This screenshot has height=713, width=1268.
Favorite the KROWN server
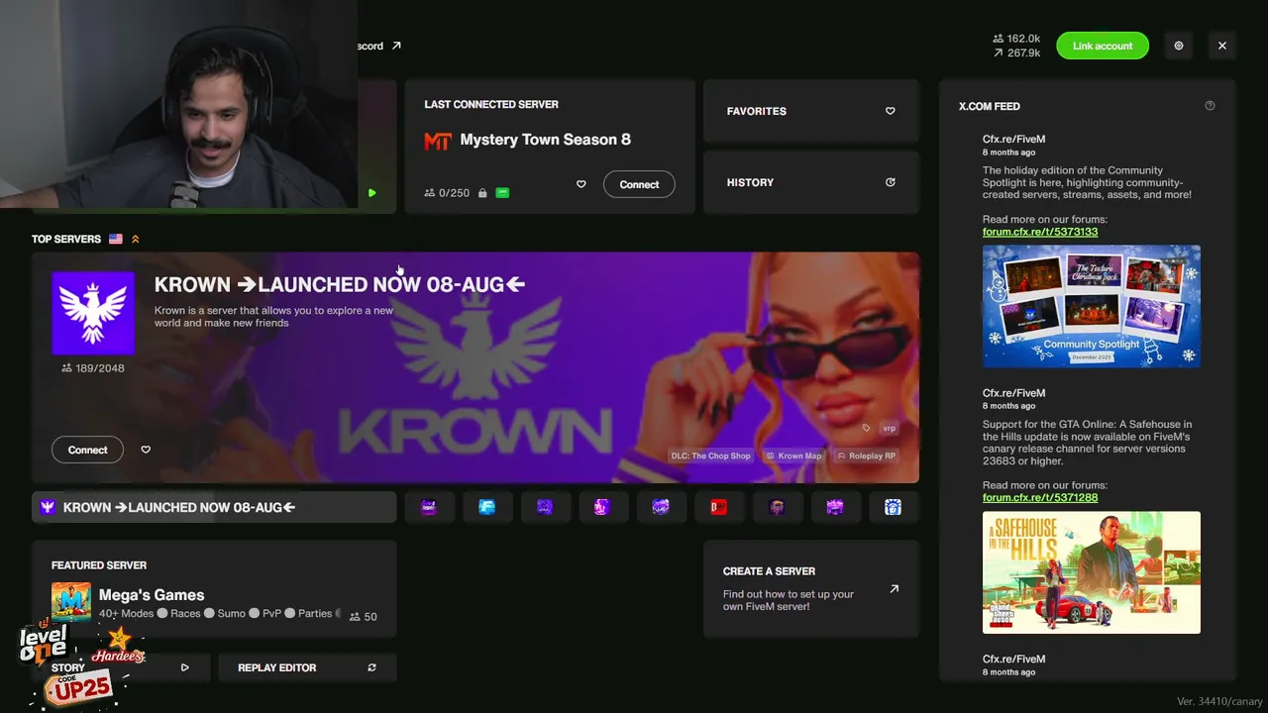click(146, 450)
